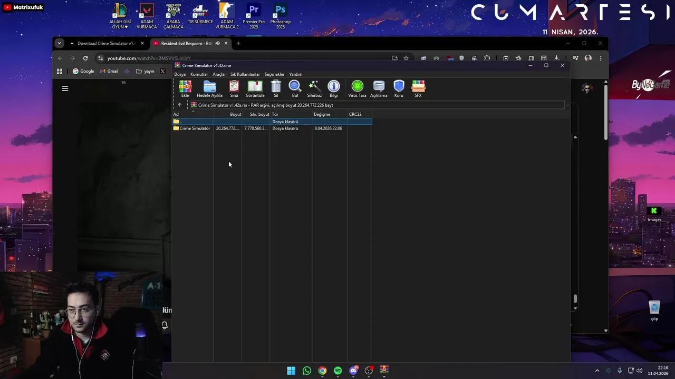
Task: Launch the Sihirbaz wizard tool
Action: pyautogui.click(x=314, y=88)
